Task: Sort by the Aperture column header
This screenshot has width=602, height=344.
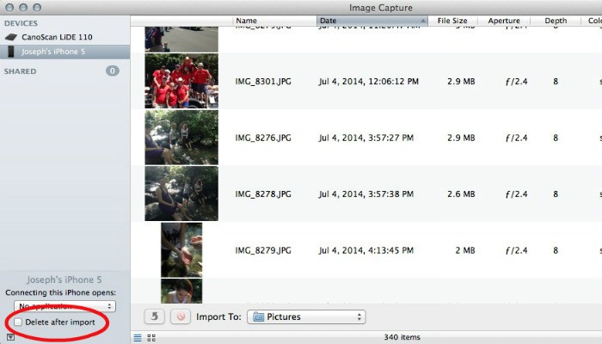Action: pos(504,21)
